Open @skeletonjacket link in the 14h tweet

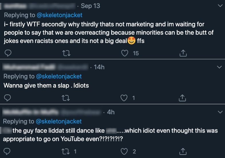coord(59,76)
